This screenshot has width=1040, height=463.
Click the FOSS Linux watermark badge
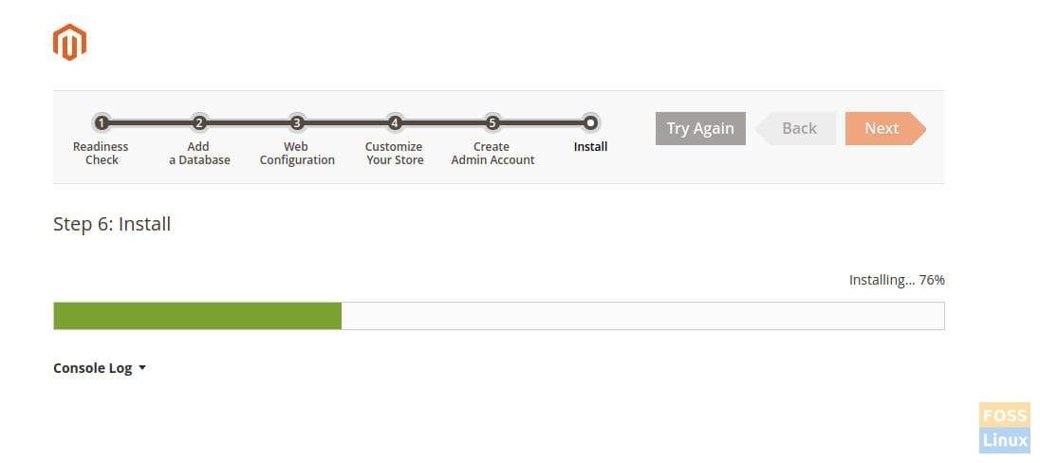(1005, 428)
